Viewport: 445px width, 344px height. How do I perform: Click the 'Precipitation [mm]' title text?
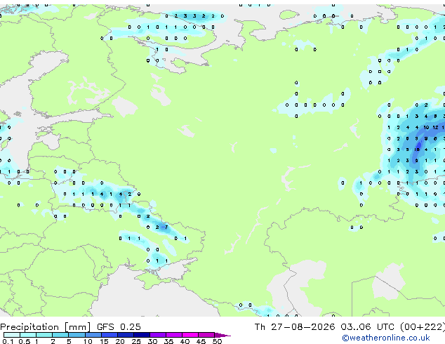[46, 327]
